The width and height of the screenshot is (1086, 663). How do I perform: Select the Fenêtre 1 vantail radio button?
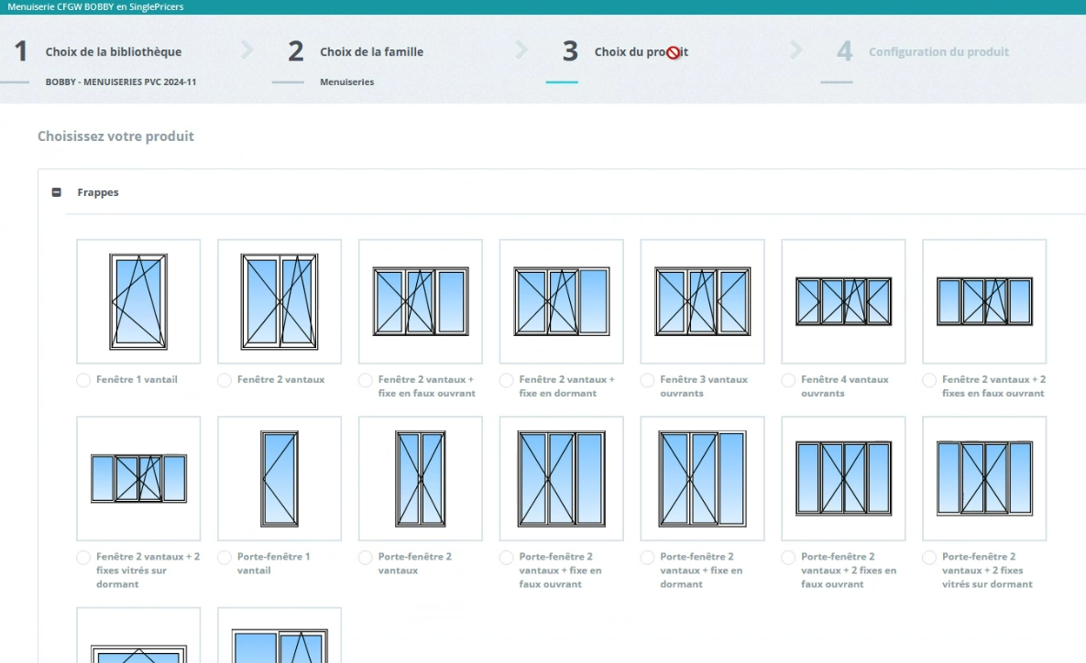pyautogui.click(x=83, y=380)
